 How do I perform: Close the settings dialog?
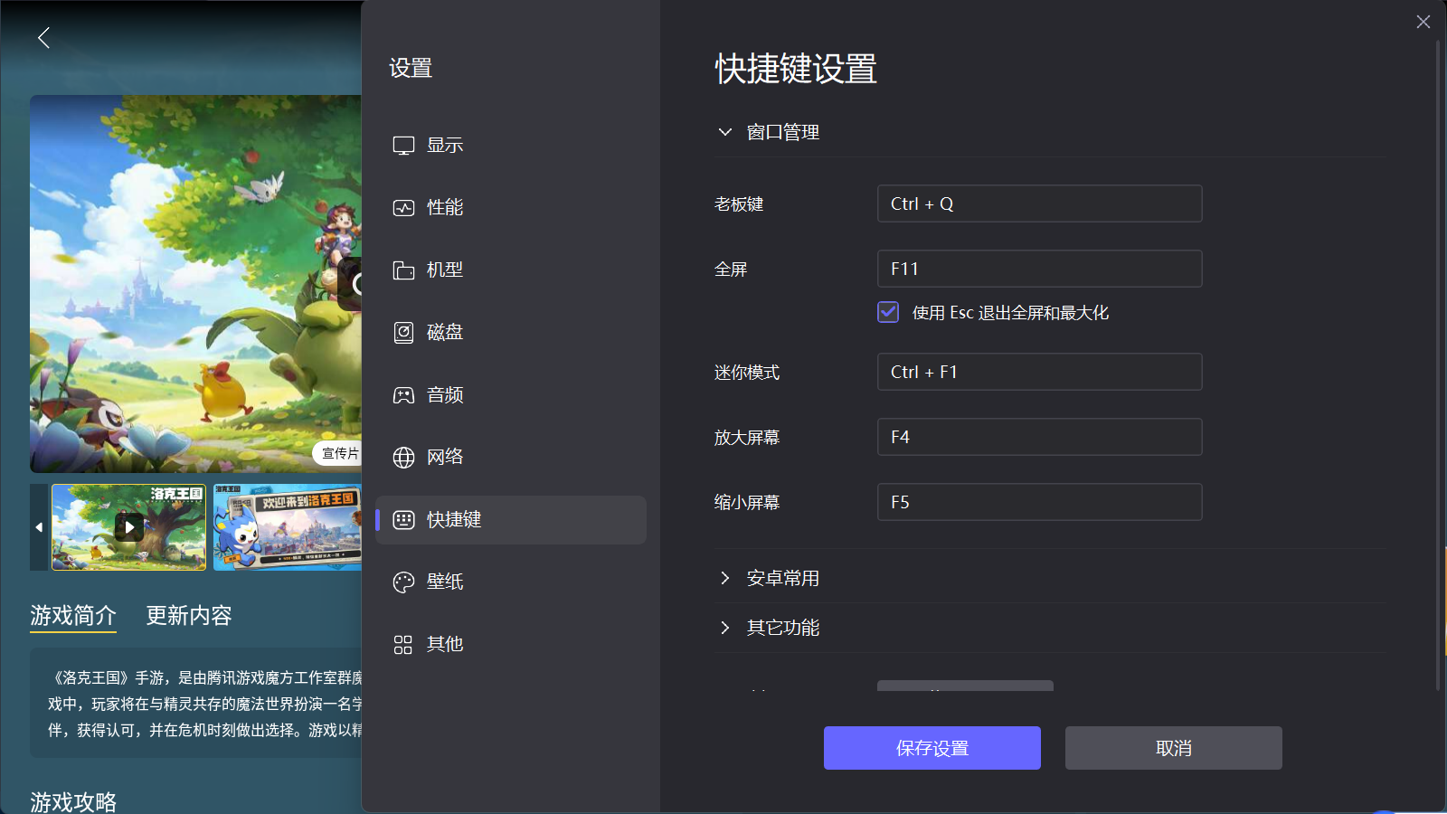pos(1423,22)
